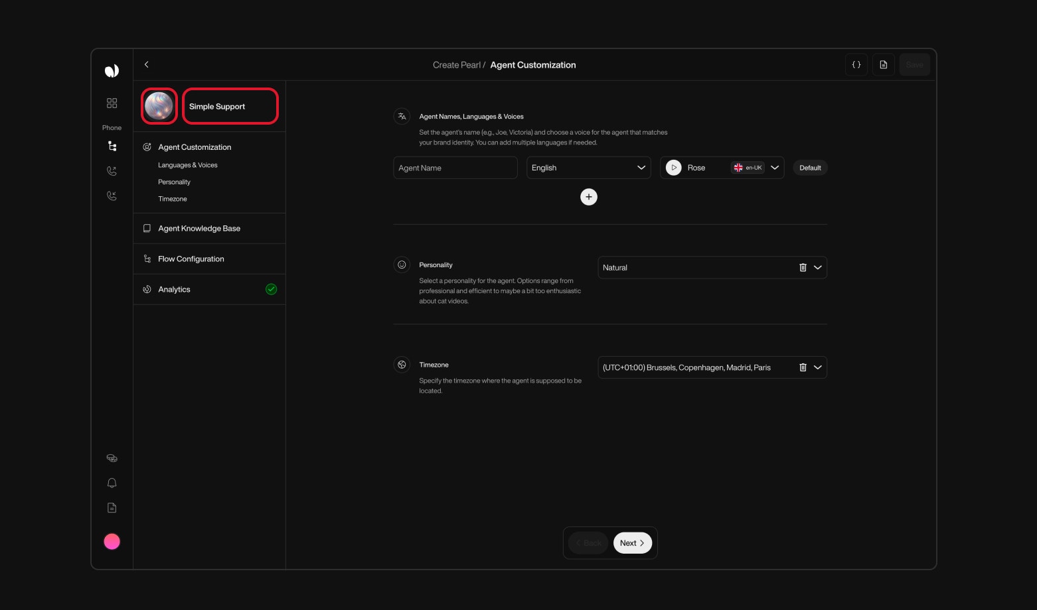This screenshot has height=610, width=1037.
Task: Click the {} code view icon in the header
Action: 856,64
